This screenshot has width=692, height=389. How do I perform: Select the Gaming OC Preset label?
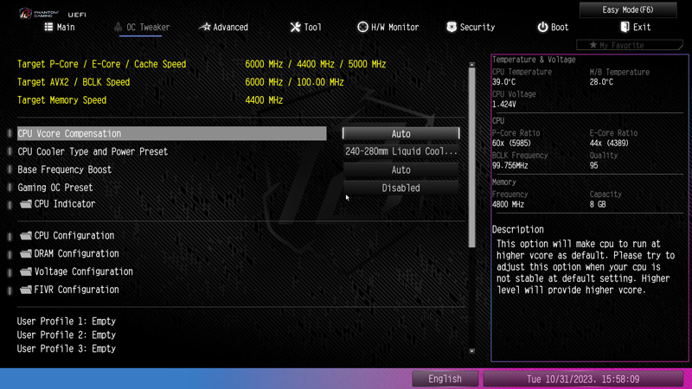(x=55, y=188)
